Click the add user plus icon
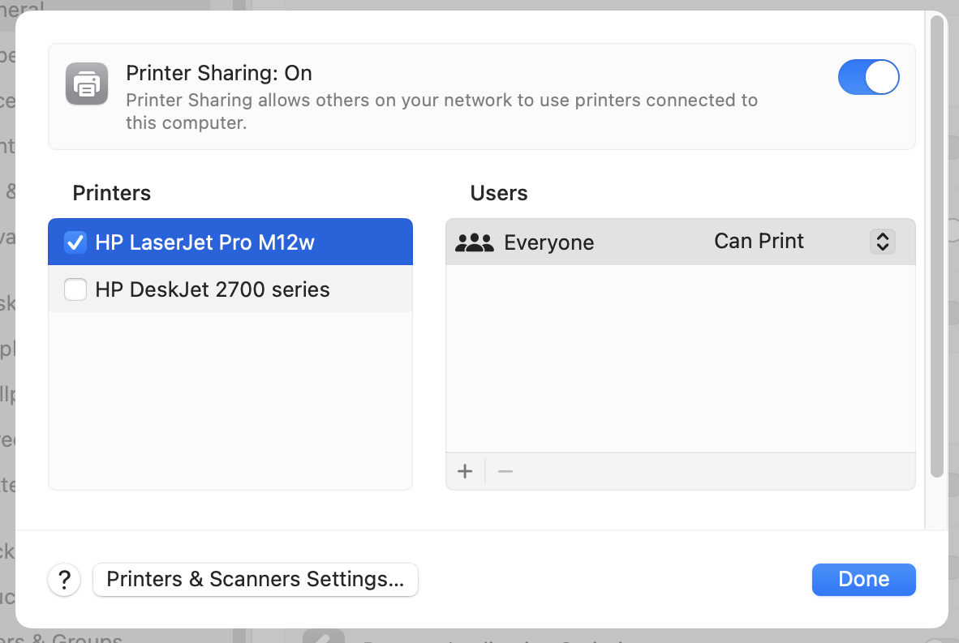Screen dimensions: 959x643 click(465, 471)
